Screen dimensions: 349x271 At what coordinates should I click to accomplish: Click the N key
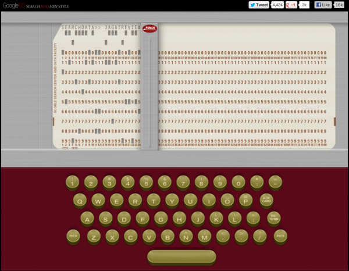point(186,237)
